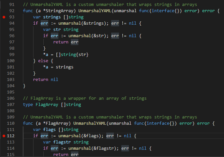Viewport: 224px width, 157px height.
Task: Click '&flagstr' argument on line 114
Action: coord(101,148)
